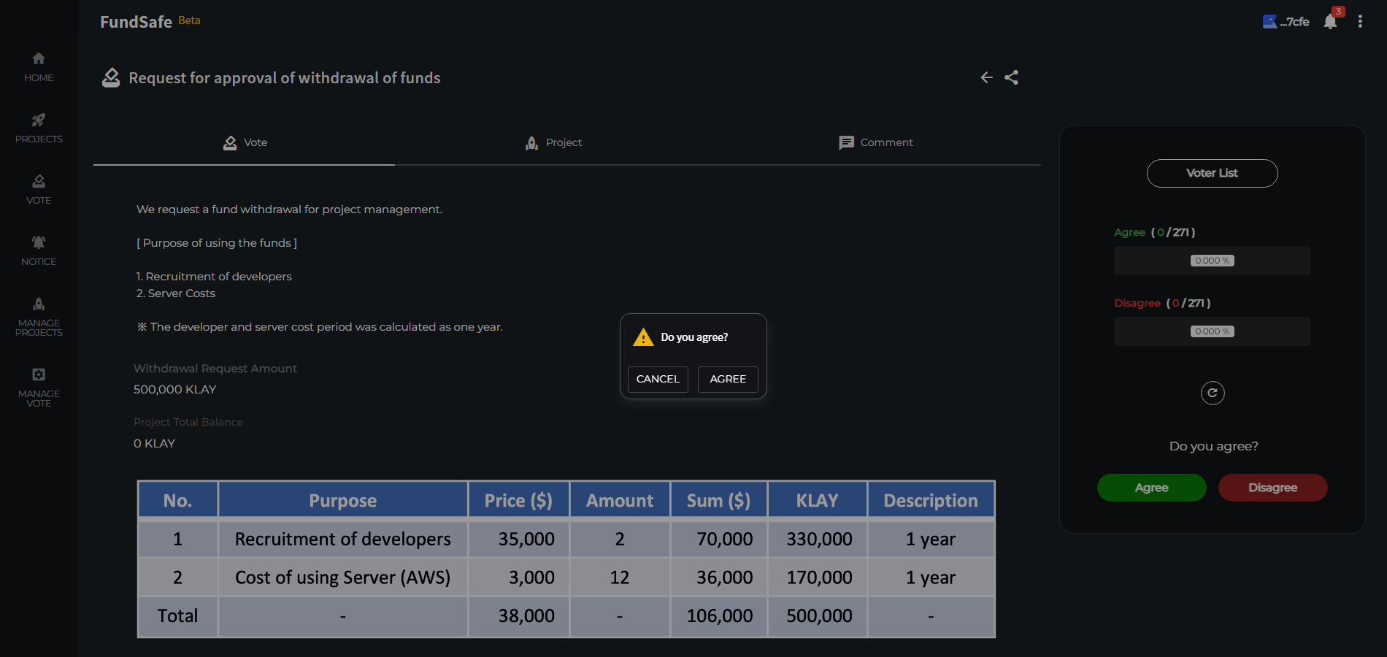Switch to the Project tab

553,143
